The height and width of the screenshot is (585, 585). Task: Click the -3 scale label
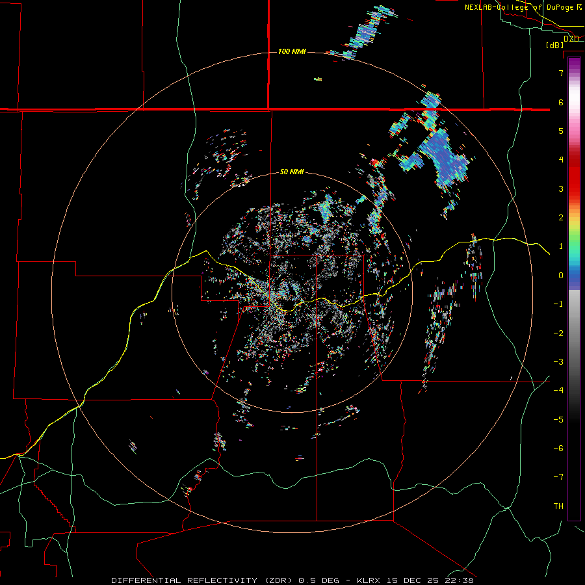pyautogui.click(x=558, y=362)
